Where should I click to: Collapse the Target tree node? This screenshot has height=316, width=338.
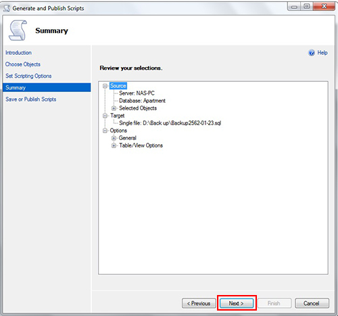coord(105,116)
